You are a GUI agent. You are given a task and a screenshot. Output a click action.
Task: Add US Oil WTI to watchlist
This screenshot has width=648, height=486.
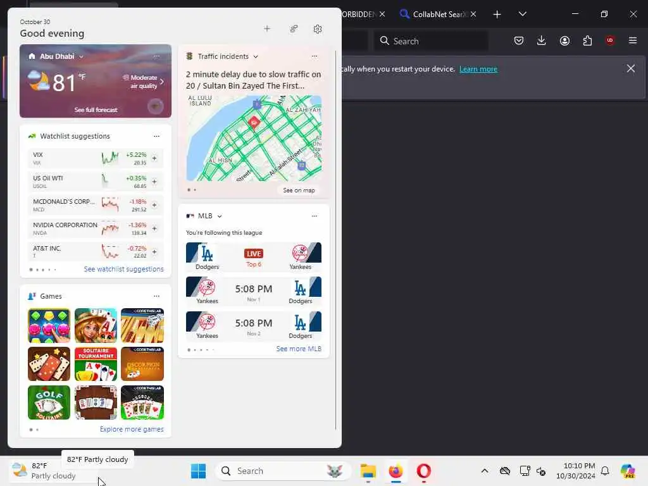[154, 182]
